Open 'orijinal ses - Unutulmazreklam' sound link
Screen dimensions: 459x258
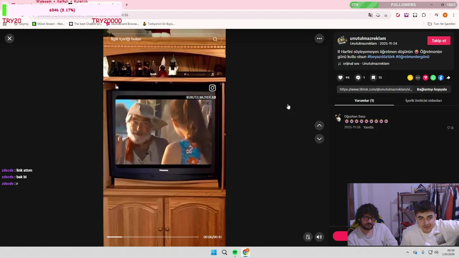point(366,63)
